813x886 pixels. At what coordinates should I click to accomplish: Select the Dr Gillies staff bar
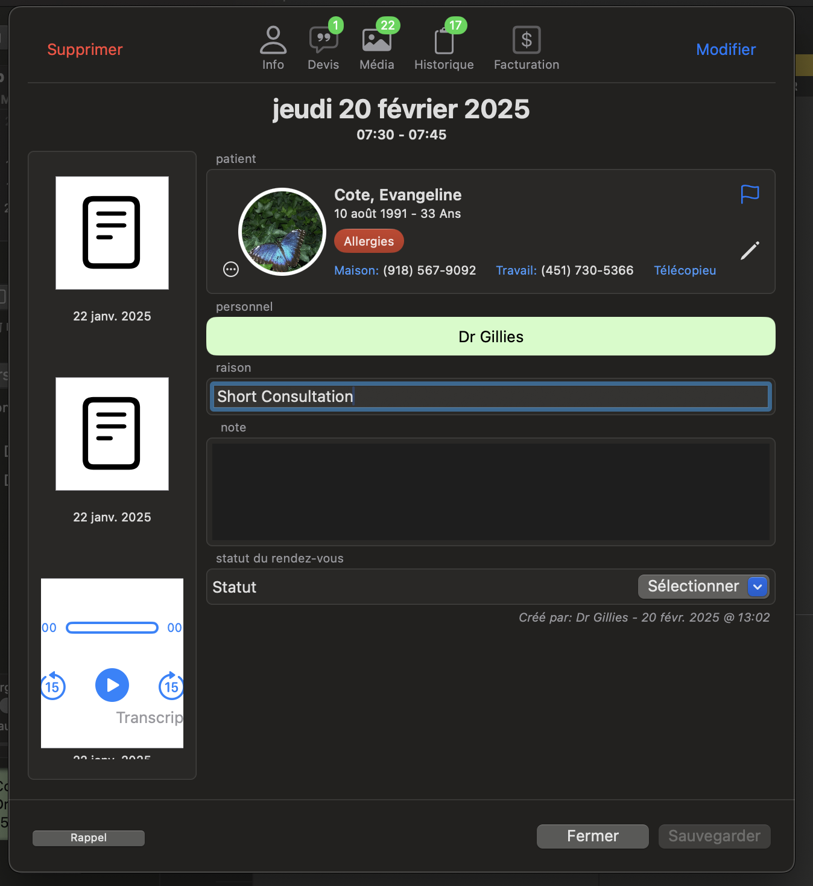[491, 336]
